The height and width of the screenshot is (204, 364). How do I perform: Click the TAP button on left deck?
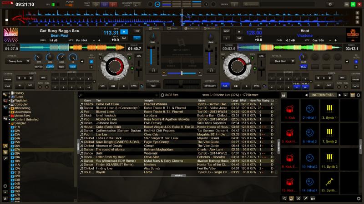125,39
